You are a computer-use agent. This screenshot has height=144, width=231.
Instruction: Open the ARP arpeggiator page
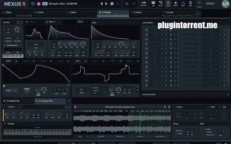coord(183,3)
